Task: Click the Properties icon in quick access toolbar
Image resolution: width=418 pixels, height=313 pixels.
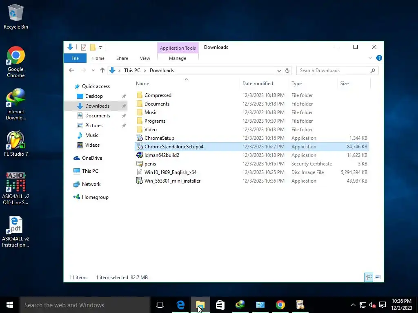Action: 84,47
